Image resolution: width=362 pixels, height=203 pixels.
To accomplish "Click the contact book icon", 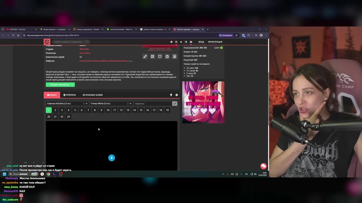I will (x=174, y=56).
